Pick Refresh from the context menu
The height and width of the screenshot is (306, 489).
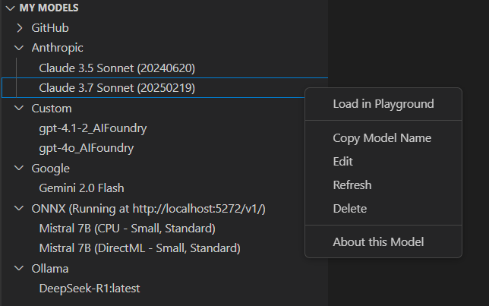pos(352,185)
